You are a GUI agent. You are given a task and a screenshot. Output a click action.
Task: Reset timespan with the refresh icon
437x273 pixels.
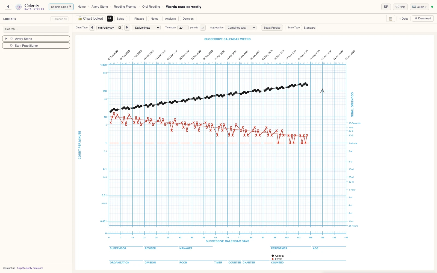(203, 28)
